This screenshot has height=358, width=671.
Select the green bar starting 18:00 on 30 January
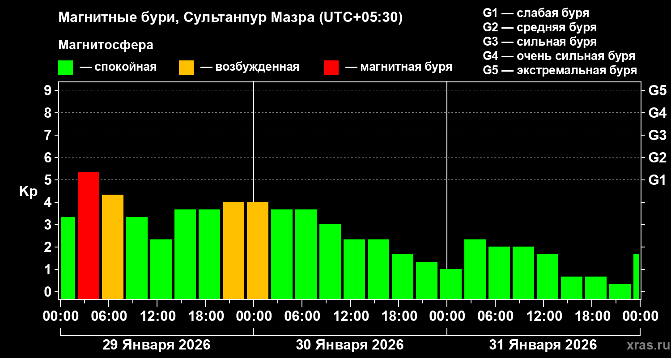click(403, 277)
